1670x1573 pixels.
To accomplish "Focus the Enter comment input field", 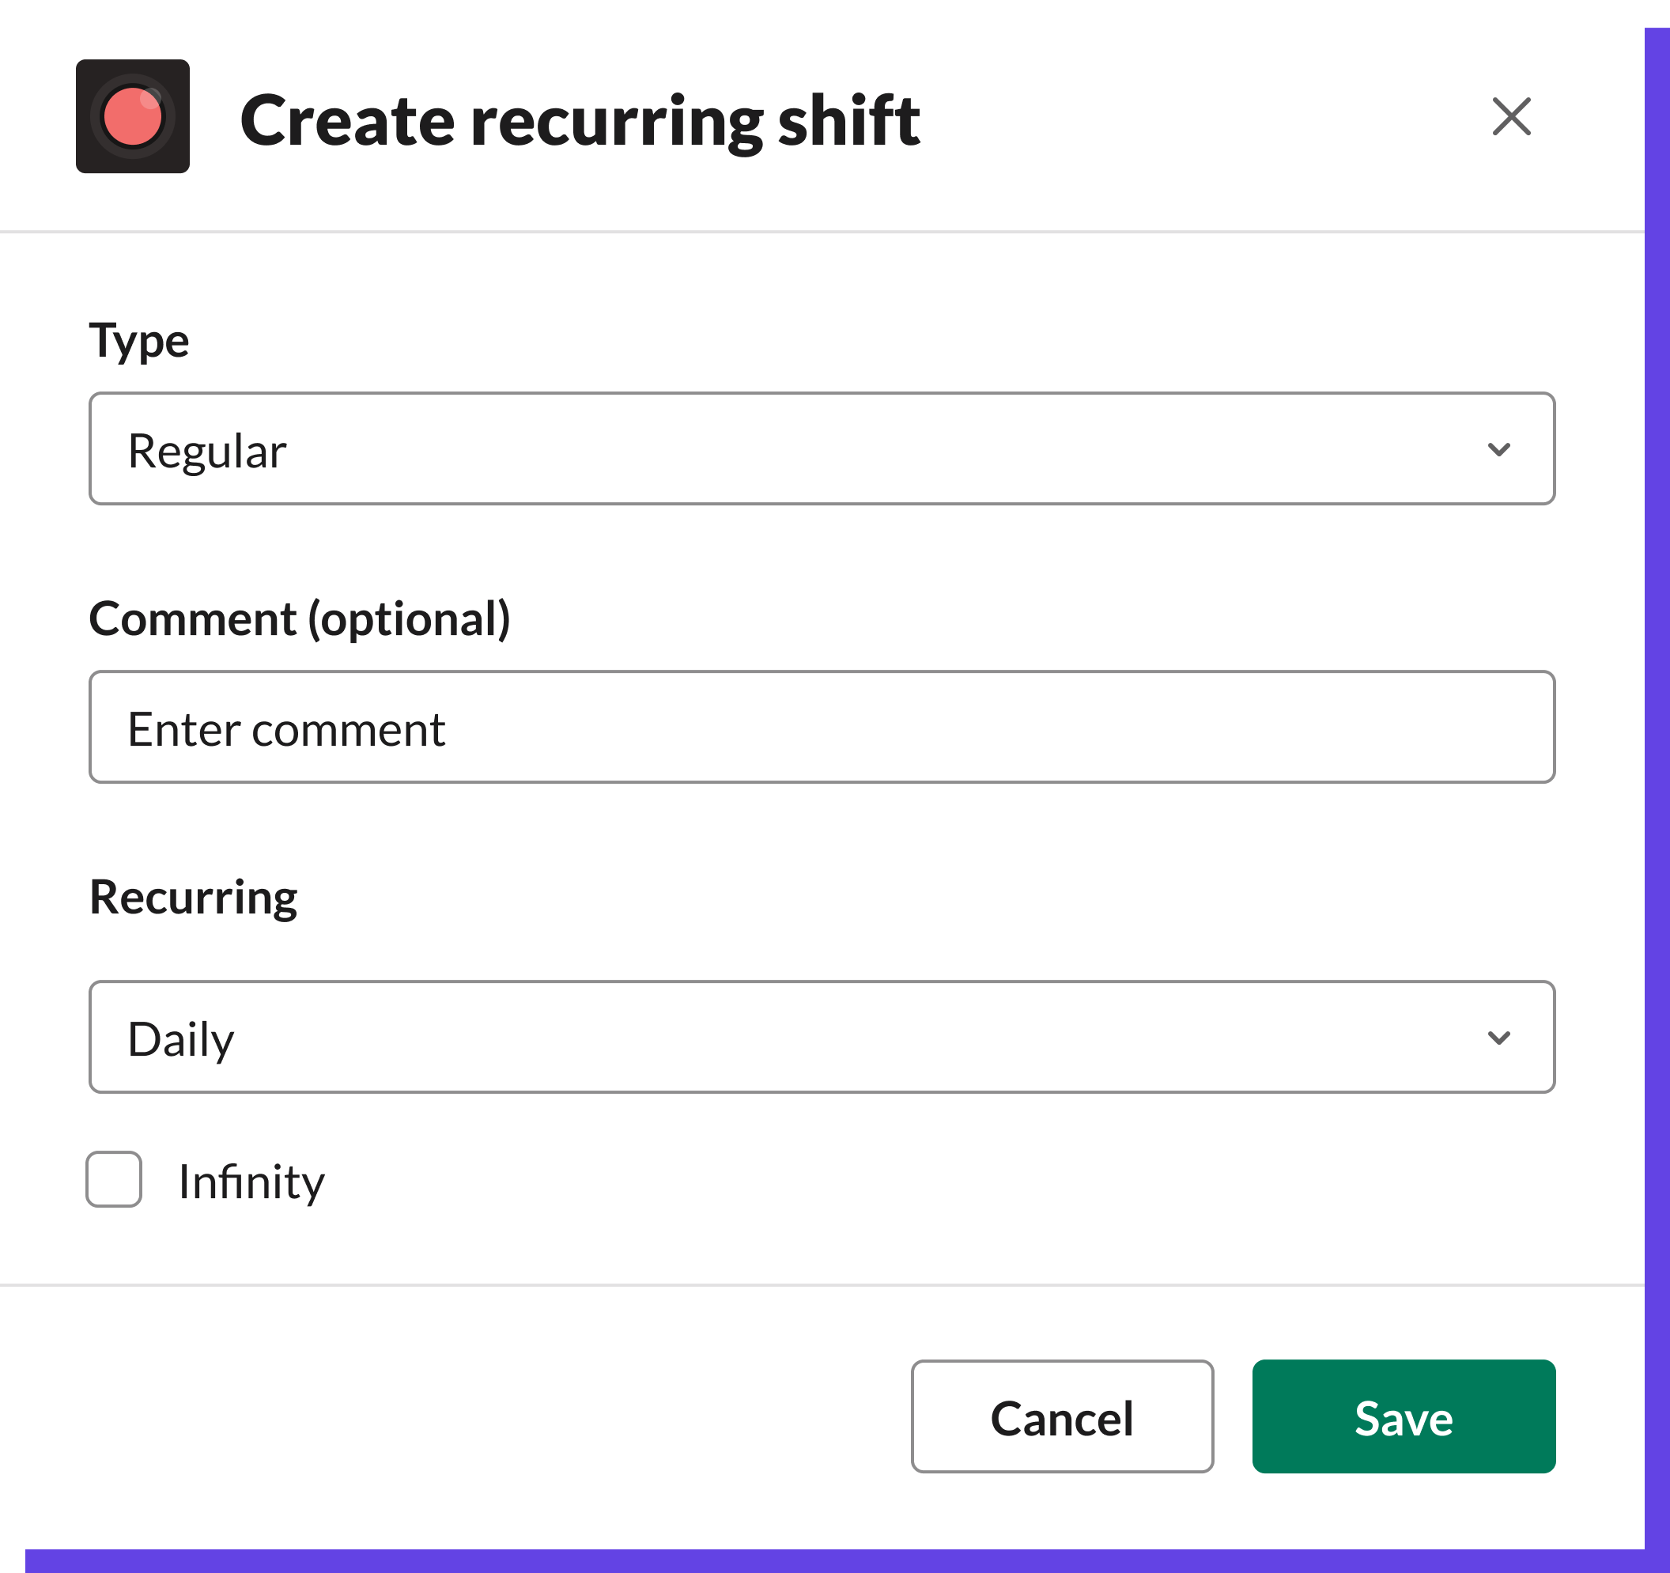I will (822, 728).
